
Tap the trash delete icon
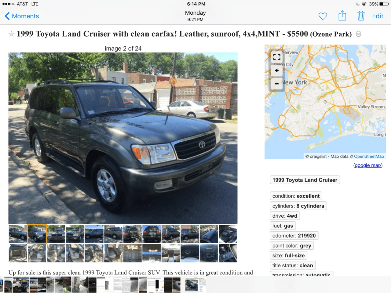tap(361, 16)
